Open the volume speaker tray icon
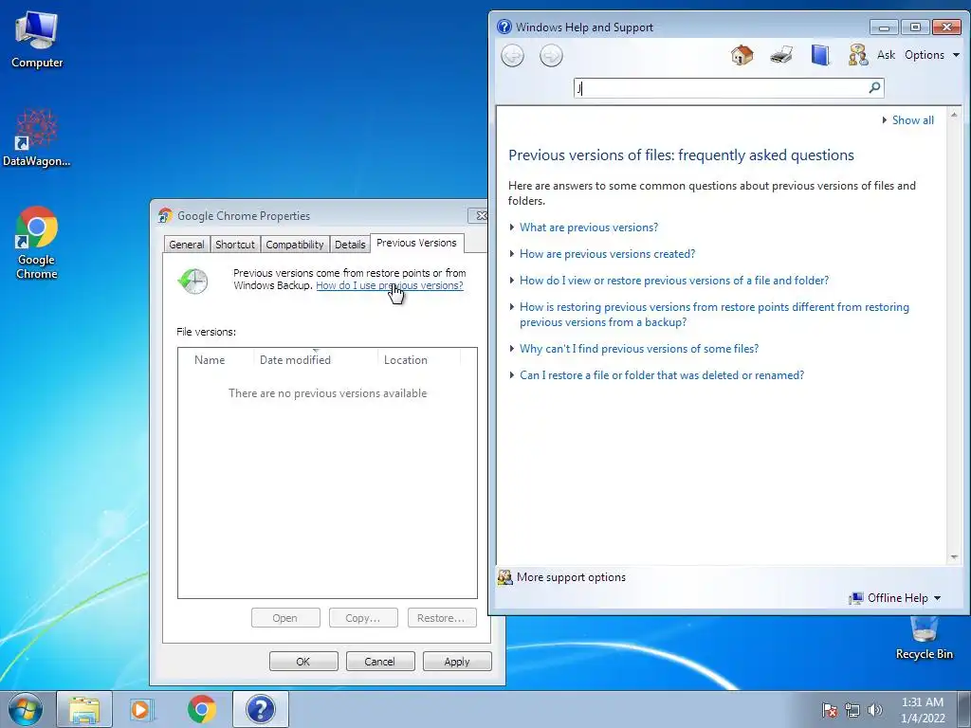Image resolution: width=971 pixels, height=728 pixels. point(874,710)
